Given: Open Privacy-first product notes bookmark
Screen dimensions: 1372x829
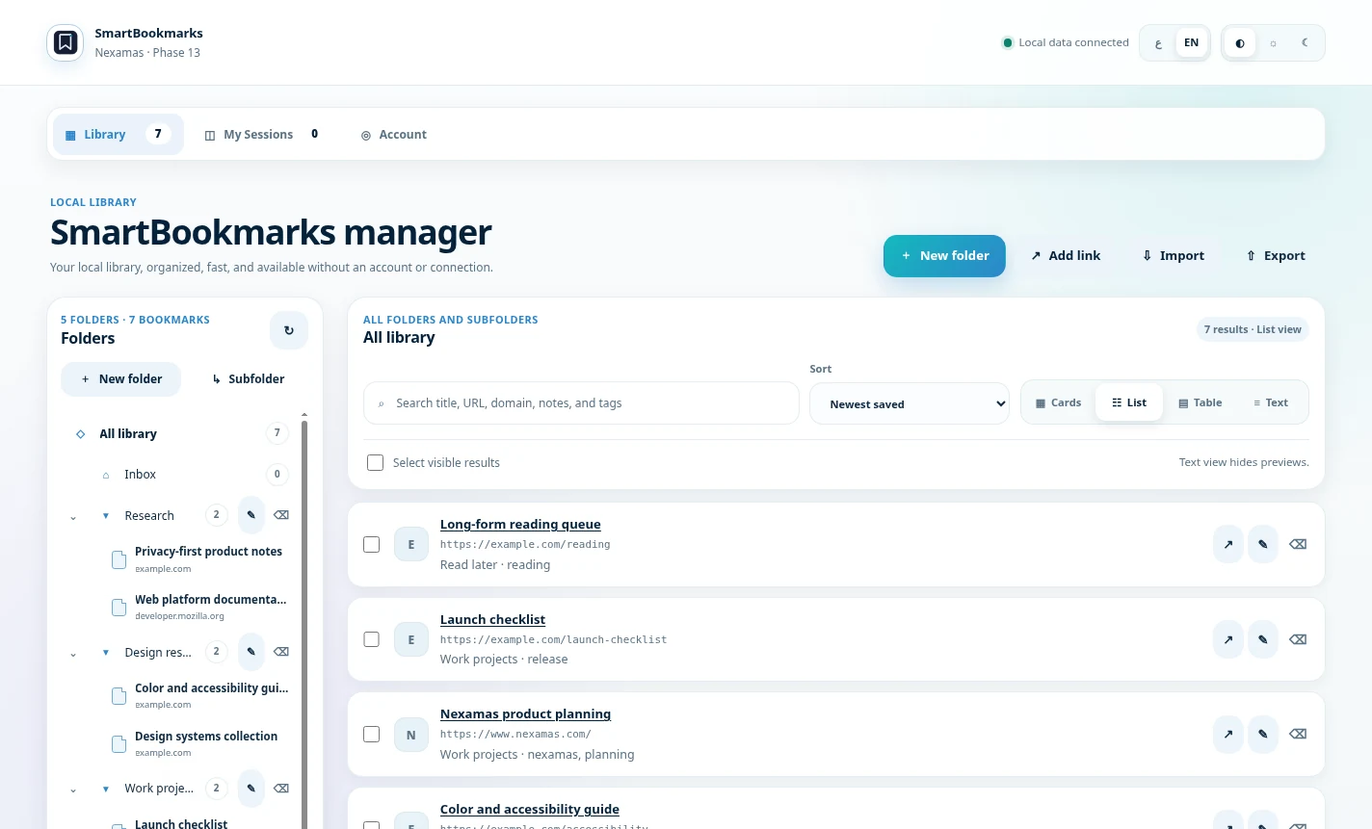Looking at the screenshot, I should coord(200,559).
